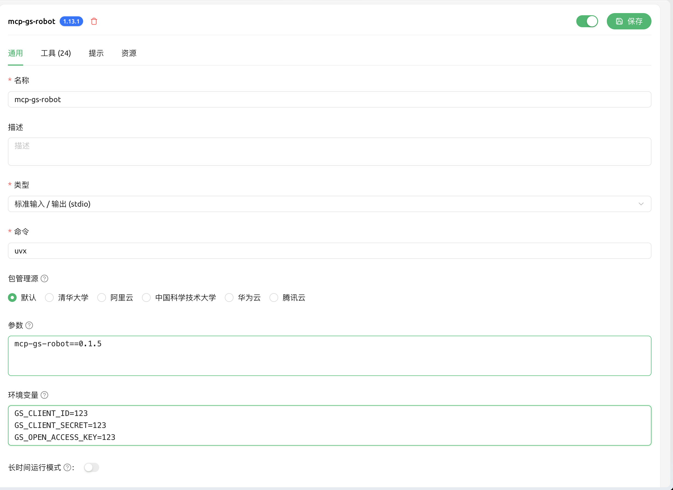This screenshot has width=673, height=490.
Task: Click the help icon beside 长时间运行模式
Action: point(67,467)
